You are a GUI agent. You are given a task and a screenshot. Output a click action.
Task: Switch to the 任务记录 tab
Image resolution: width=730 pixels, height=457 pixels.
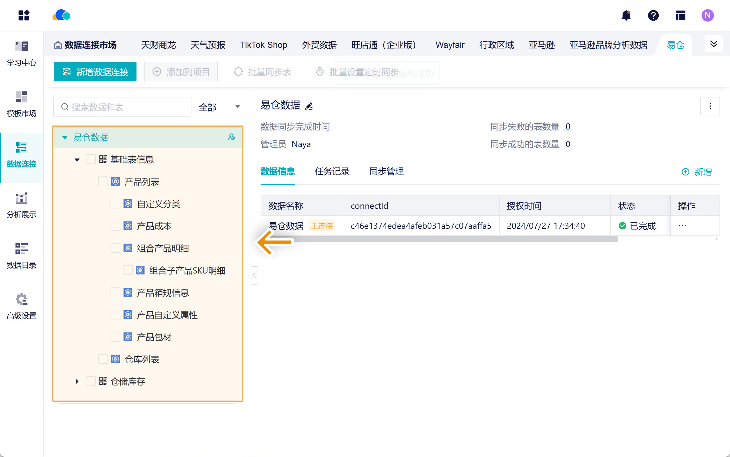point(332,171)
